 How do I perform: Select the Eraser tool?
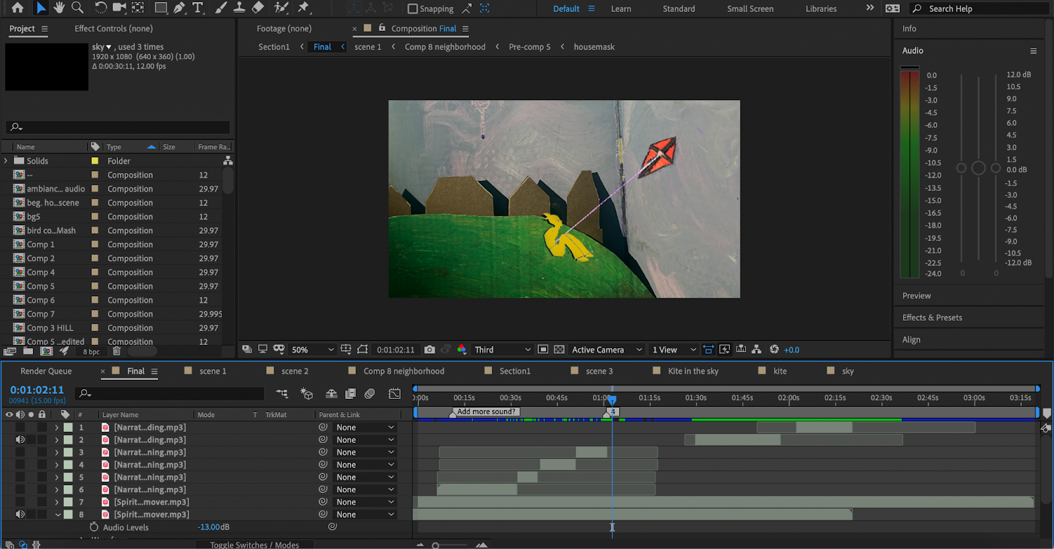point(258,8)
